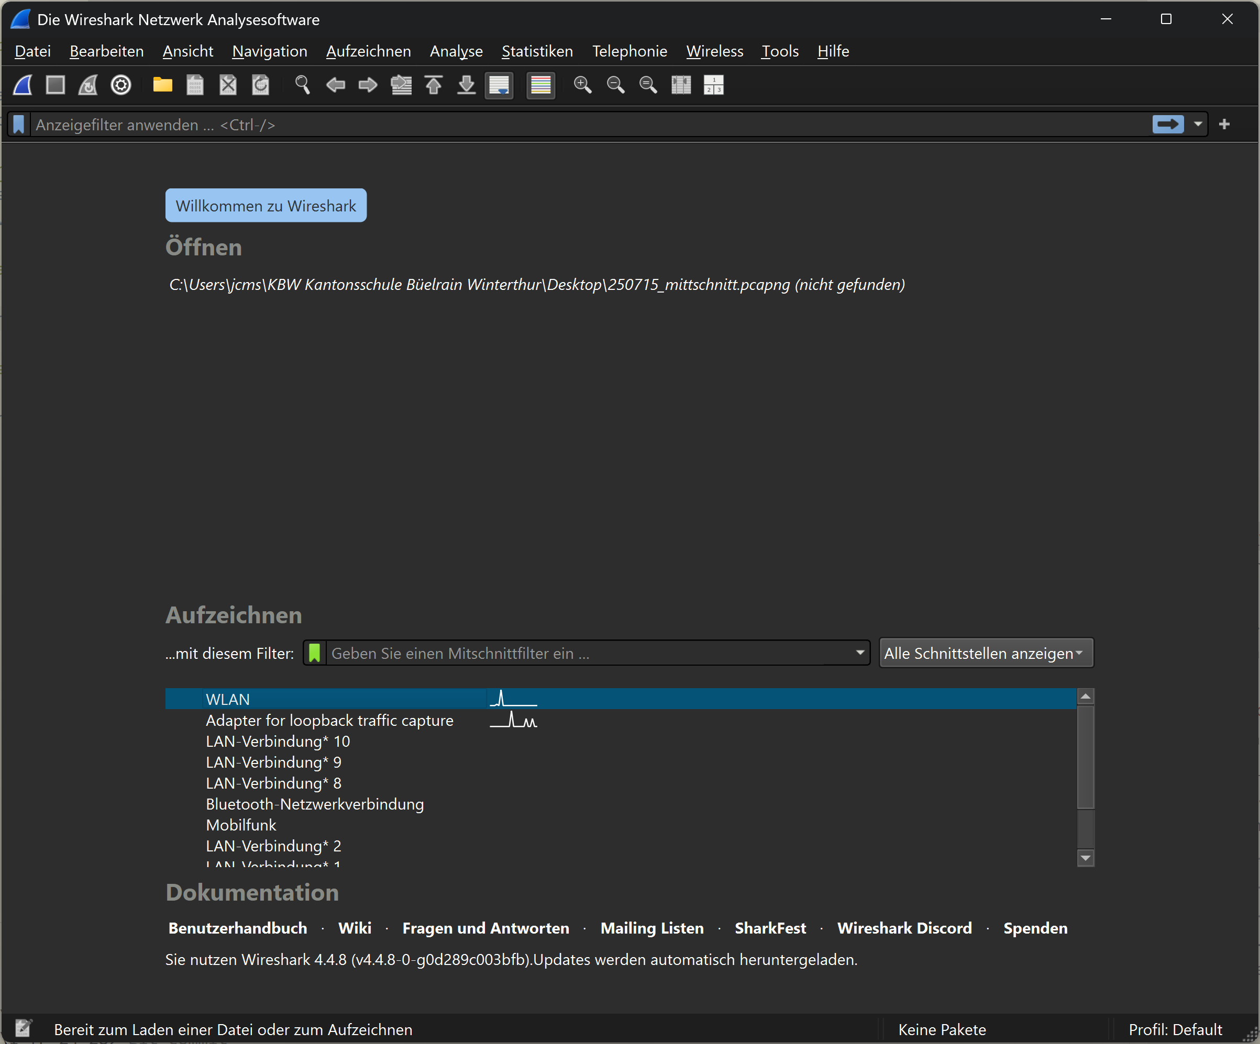Open the Aufzeichnen menu
This screenshot has height=1044, width=1260.
368,52
